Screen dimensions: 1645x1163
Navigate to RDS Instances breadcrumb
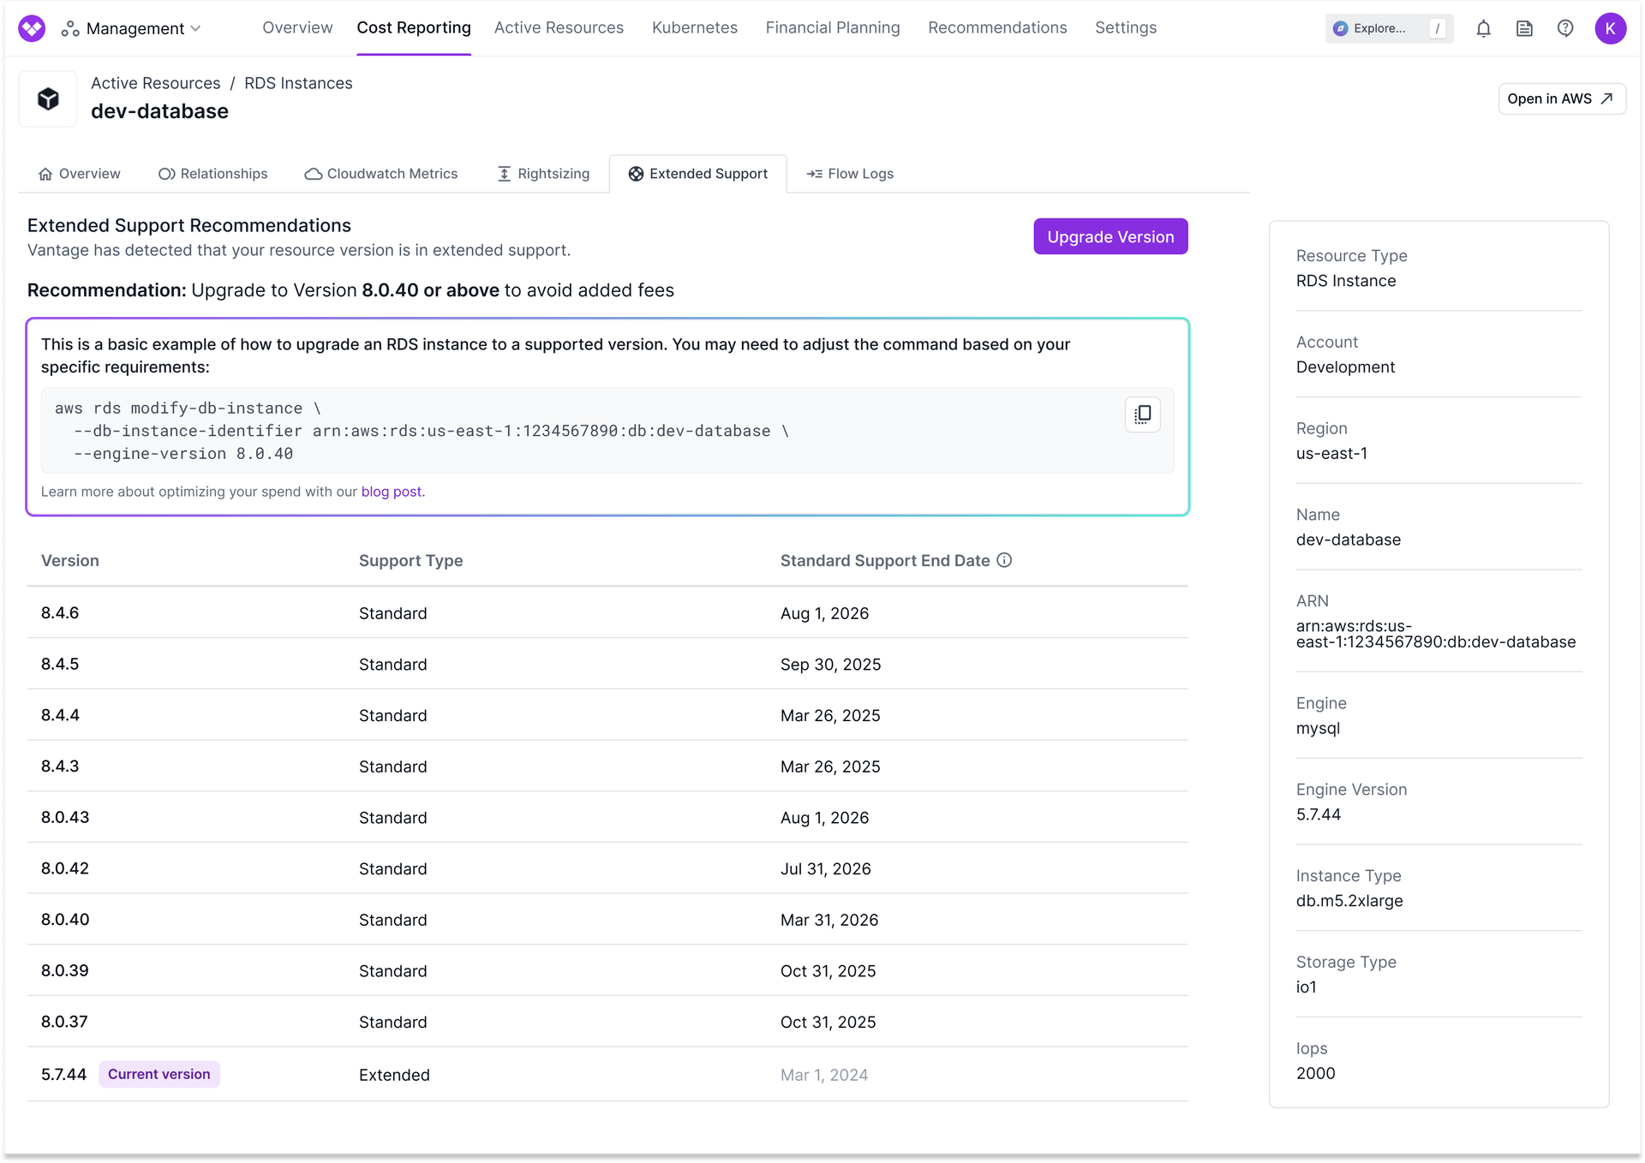click(298, 83)
